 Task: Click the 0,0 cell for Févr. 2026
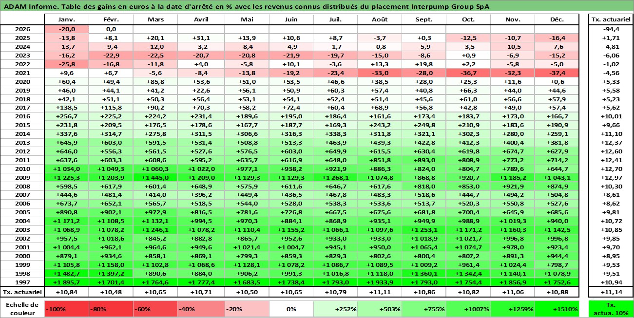coord(111,29)
